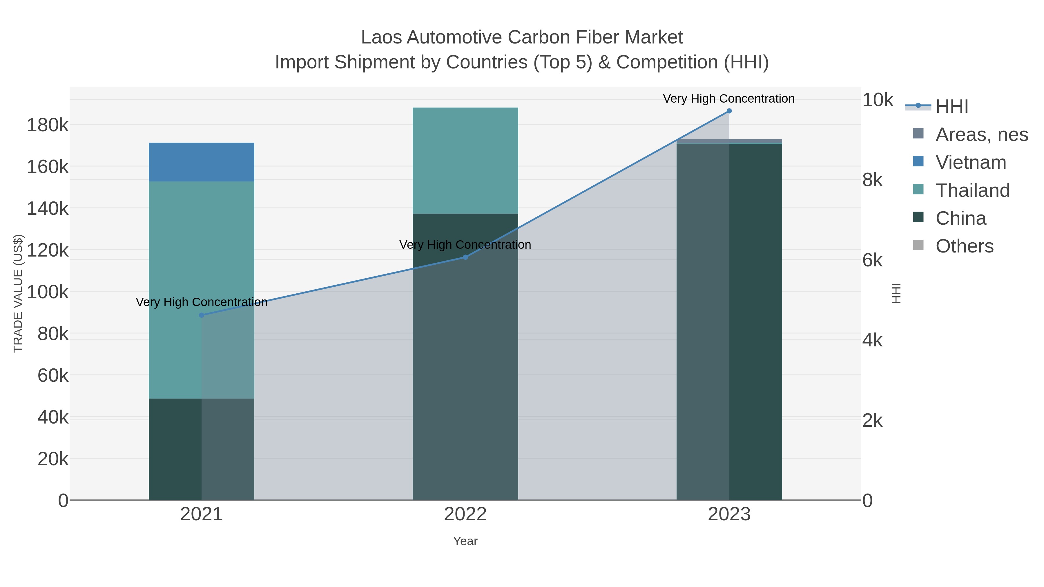Viewport: 1044px width, 587px height.
Task: Click the 160k left axis tick
Action: [x=48, y=167]
